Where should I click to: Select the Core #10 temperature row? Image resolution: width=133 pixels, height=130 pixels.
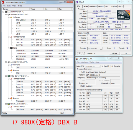click(44, 96)
